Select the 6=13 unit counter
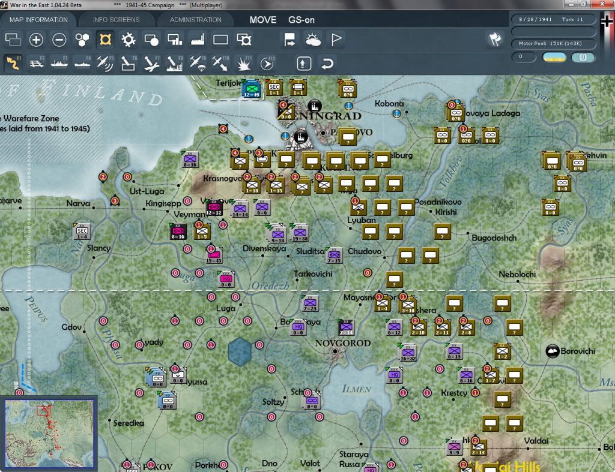Image resolution: width=615 pixels, height=472 pixels. [x=454, y=351]
